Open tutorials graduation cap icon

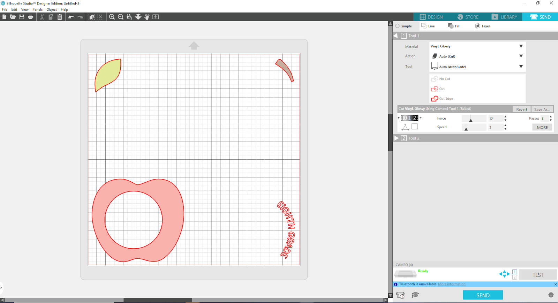click(415, 295)
